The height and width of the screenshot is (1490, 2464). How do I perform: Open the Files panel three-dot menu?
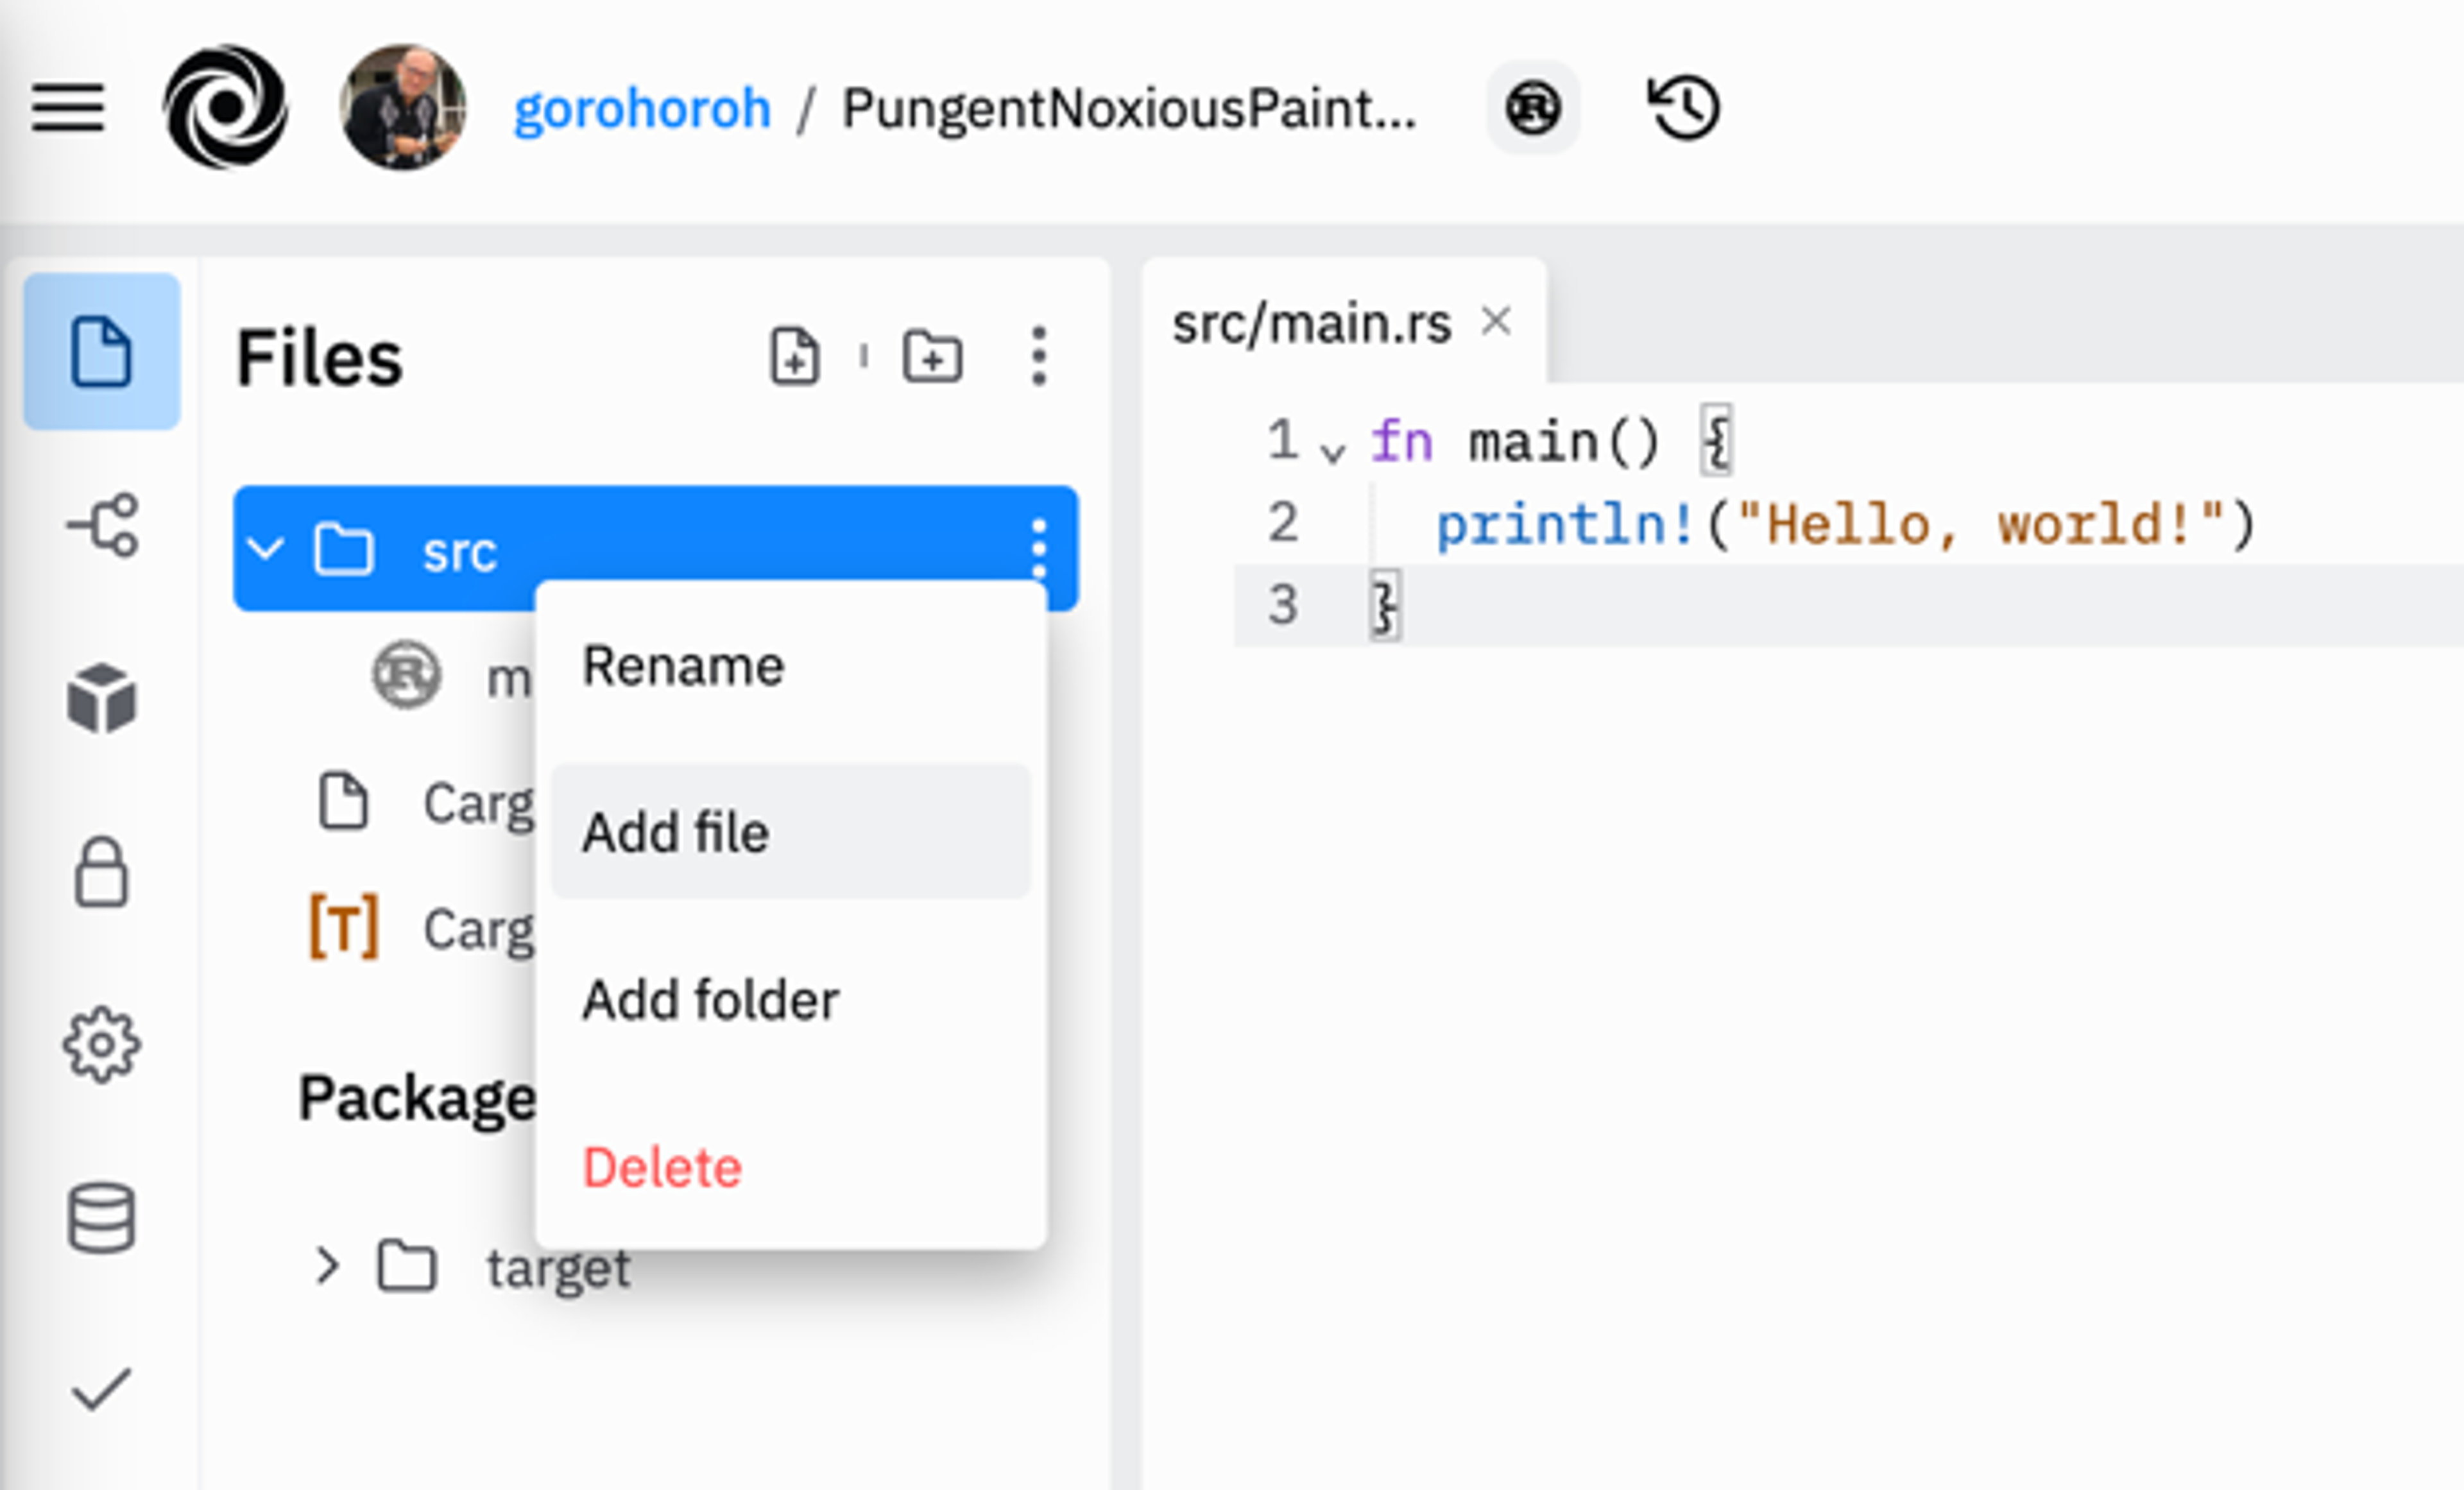[1038, 356]
